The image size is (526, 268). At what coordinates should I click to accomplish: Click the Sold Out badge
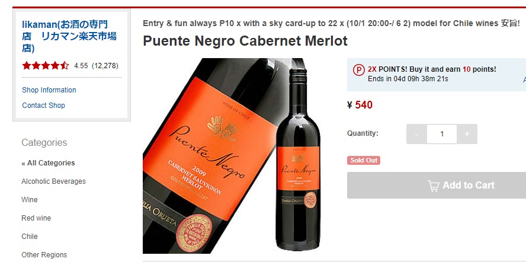point(364,160)
